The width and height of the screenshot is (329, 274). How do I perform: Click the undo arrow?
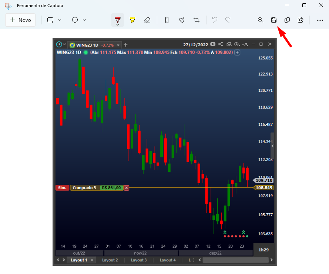214,20
